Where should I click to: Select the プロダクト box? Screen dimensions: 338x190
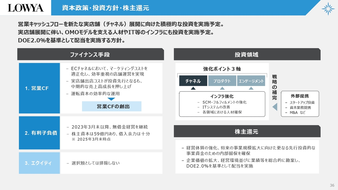click(222, 81)
